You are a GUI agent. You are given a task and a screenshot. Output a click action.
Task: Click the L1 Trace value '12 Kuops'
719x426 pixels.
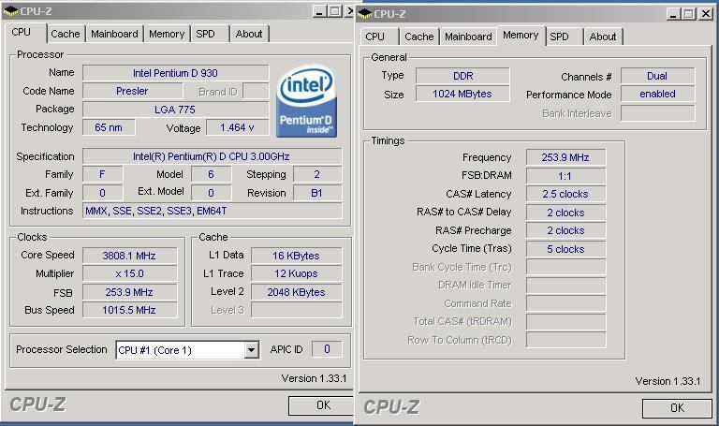click(296, 273)
